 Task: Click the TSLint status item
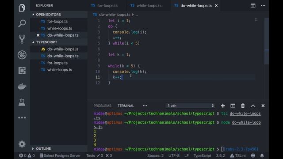[x=238, y=155]
